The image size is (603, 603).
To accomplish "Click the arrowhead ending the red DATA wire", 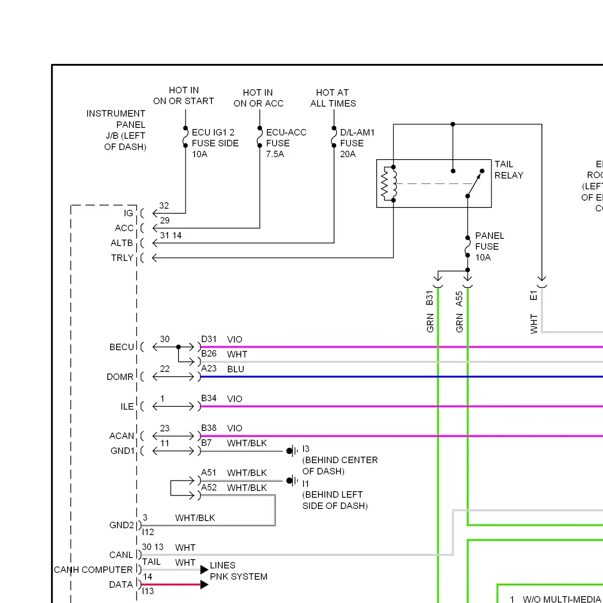I will tap(204, 585).
